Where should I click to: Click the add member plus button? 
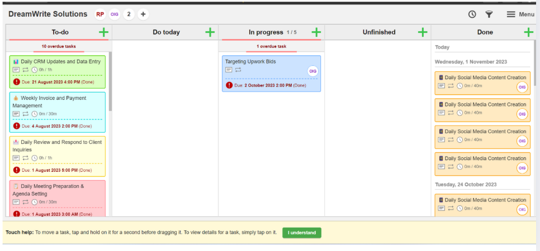[143, 15]
